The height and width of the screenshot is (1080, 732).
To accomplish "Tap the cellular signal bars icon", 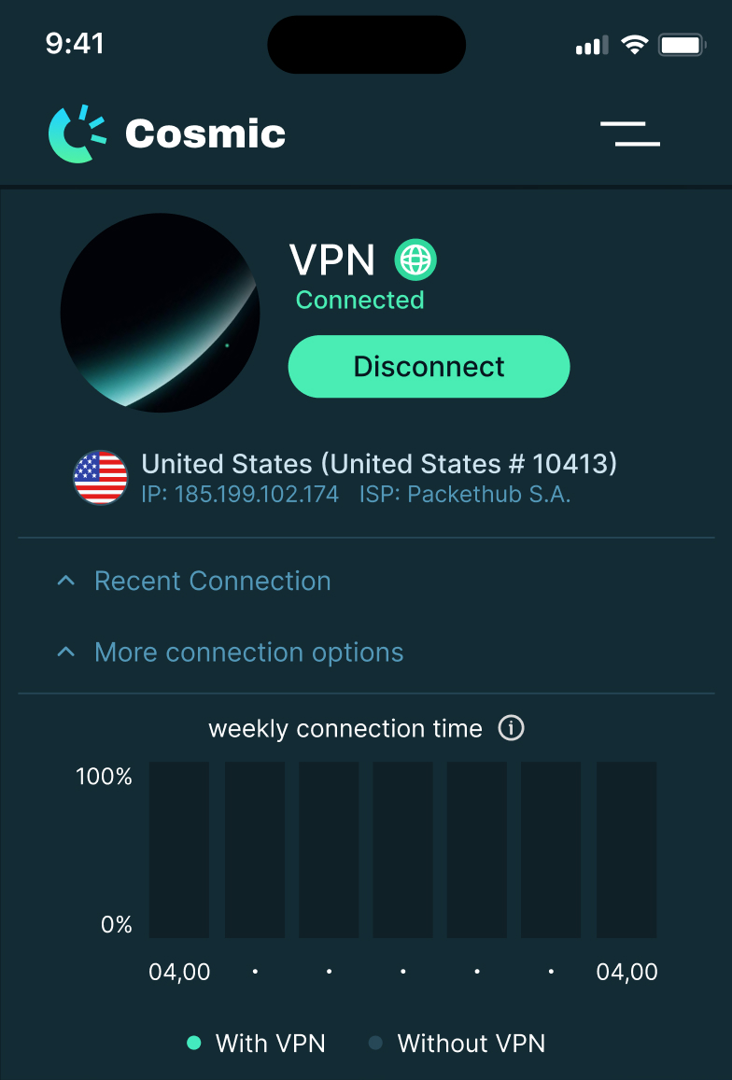I will coord(592,45).
